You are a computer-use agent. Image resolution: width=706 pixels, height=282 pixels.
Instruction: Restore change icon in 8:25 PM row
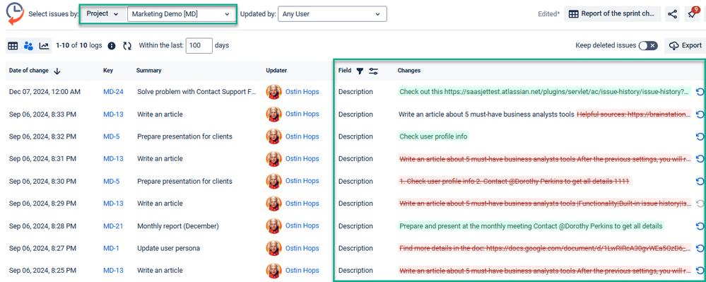tap(700, 270)
